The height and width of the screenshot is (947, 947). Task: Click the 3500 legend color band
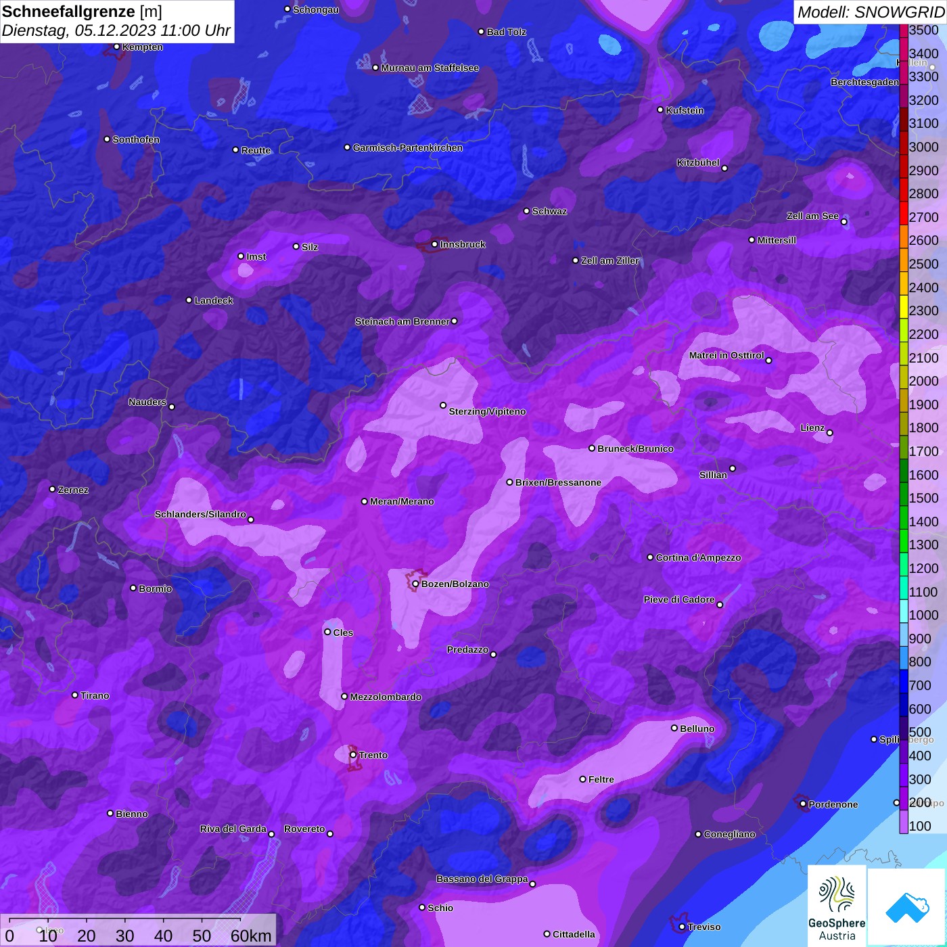[903, 30]
